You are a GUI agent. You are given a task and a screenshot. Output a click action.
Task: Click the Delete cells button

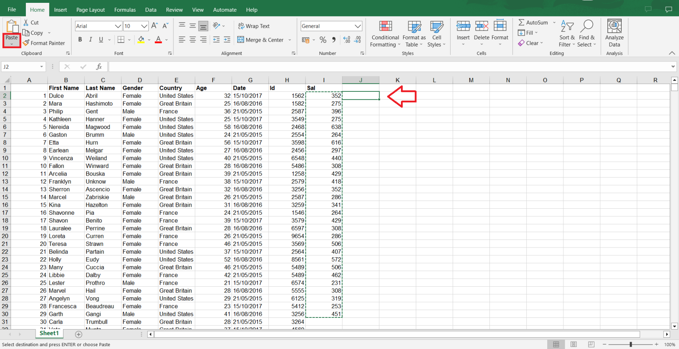click(x=481, y=32)
